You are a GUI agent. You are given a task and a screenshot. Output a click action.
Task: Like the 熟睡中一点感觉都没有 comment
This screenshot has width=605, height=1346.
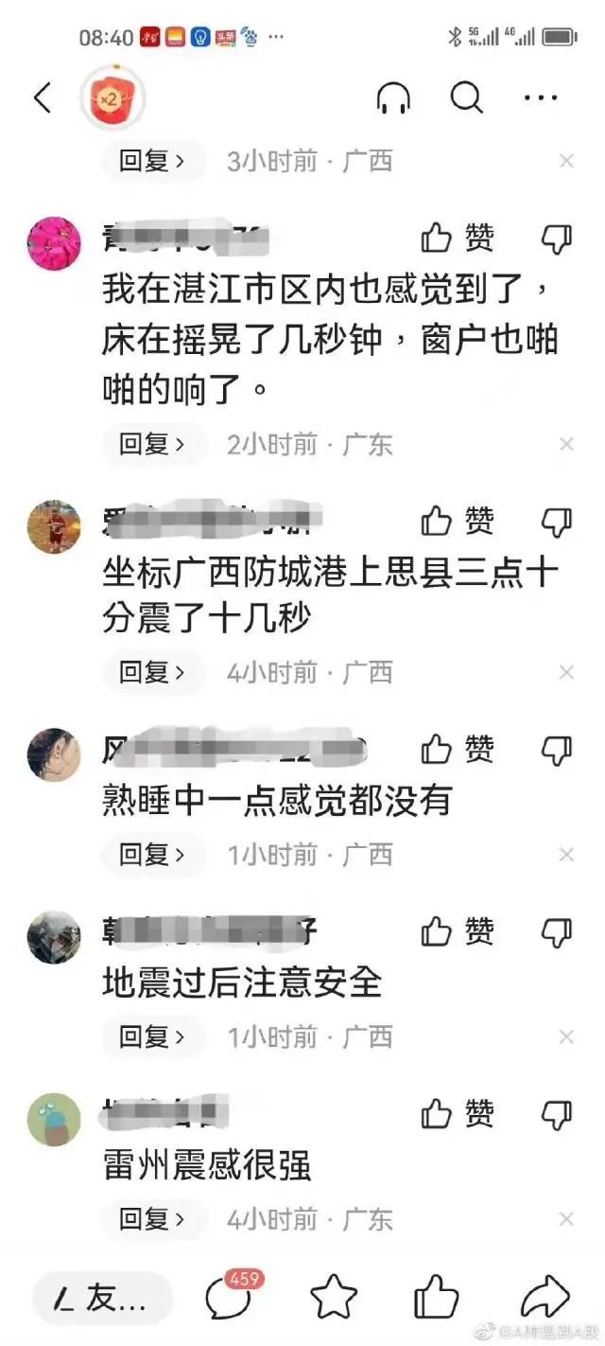coord(457,751)
